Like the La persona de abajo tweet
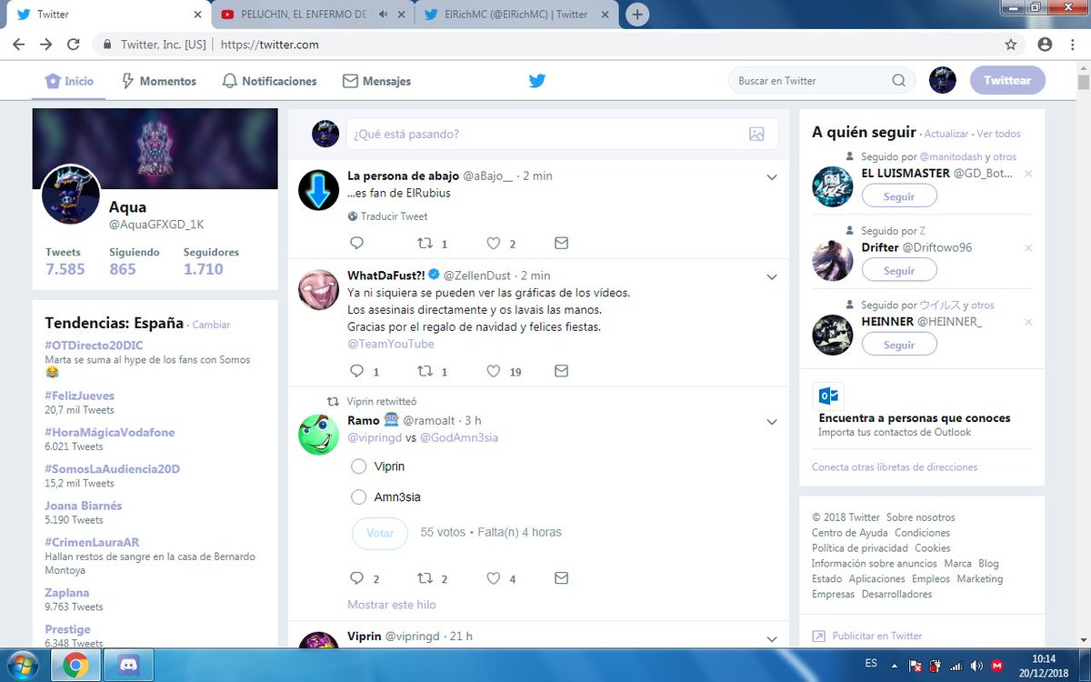The width and height of the screenshot is (1091, 682). pos(493,244)
